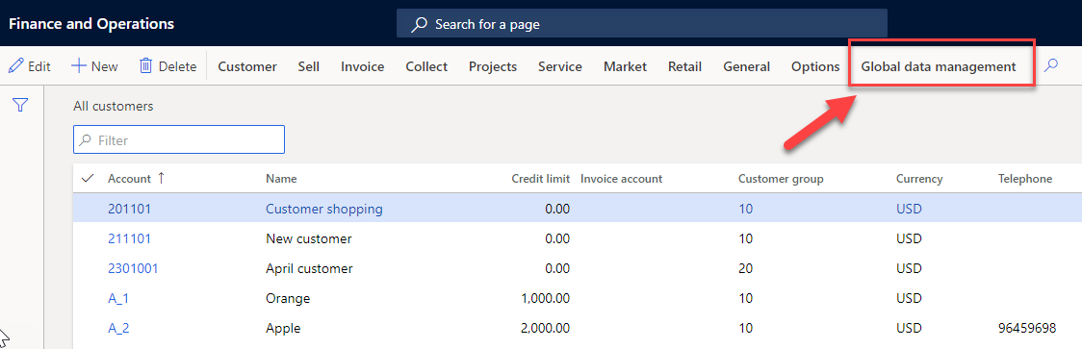Select the New customer name cell

[x=308, y=238]
